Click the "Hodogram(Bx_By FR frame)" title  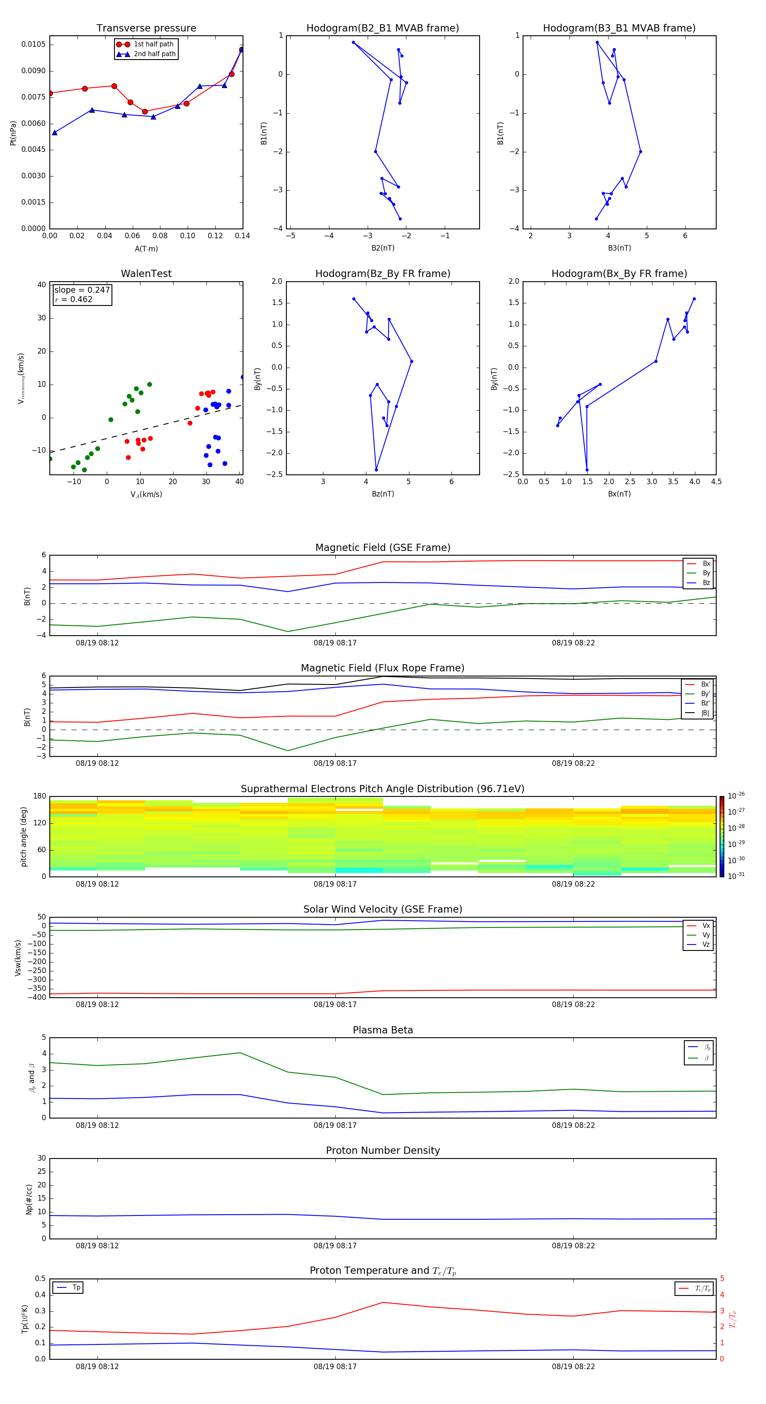619,274
